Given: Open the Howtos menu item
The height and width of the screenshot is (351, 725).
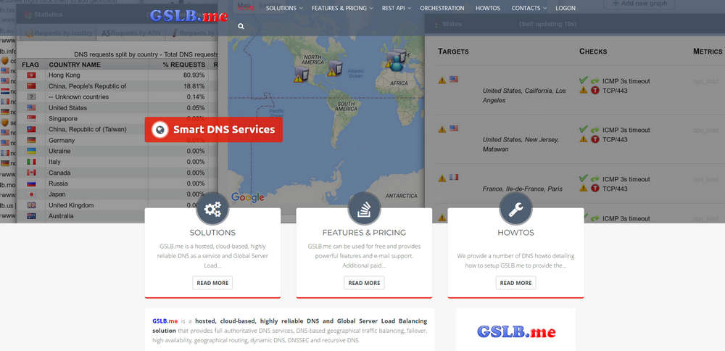Looking at the screenshot, I should pos(488,8).
